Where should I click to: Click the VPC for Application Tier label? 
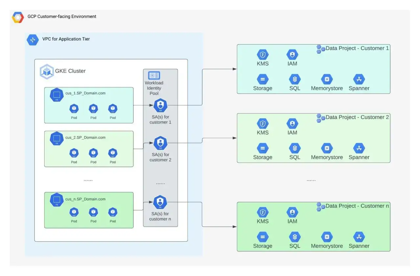point(66,39)
